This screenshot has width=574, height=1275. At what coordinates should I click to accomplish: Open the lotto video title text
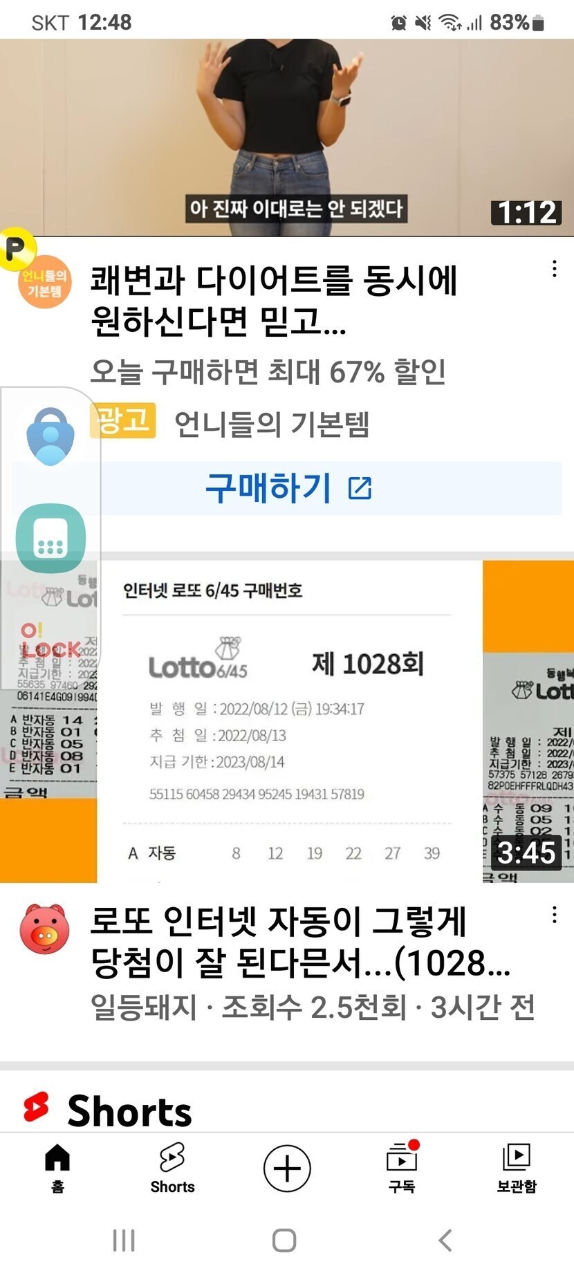coord(301,942)
